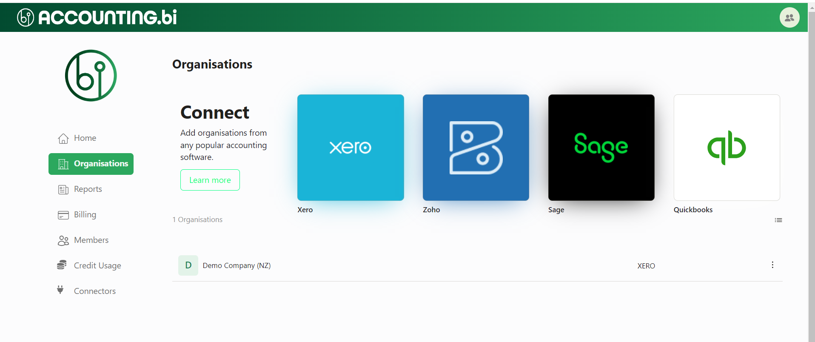Screen dimensions: 815x342
Task: Select the Organisations sidebar item
Action: click(91, 164)
